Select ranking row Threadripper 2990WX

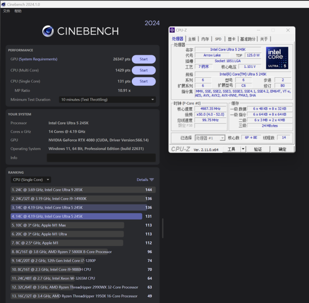pos(83,287)
